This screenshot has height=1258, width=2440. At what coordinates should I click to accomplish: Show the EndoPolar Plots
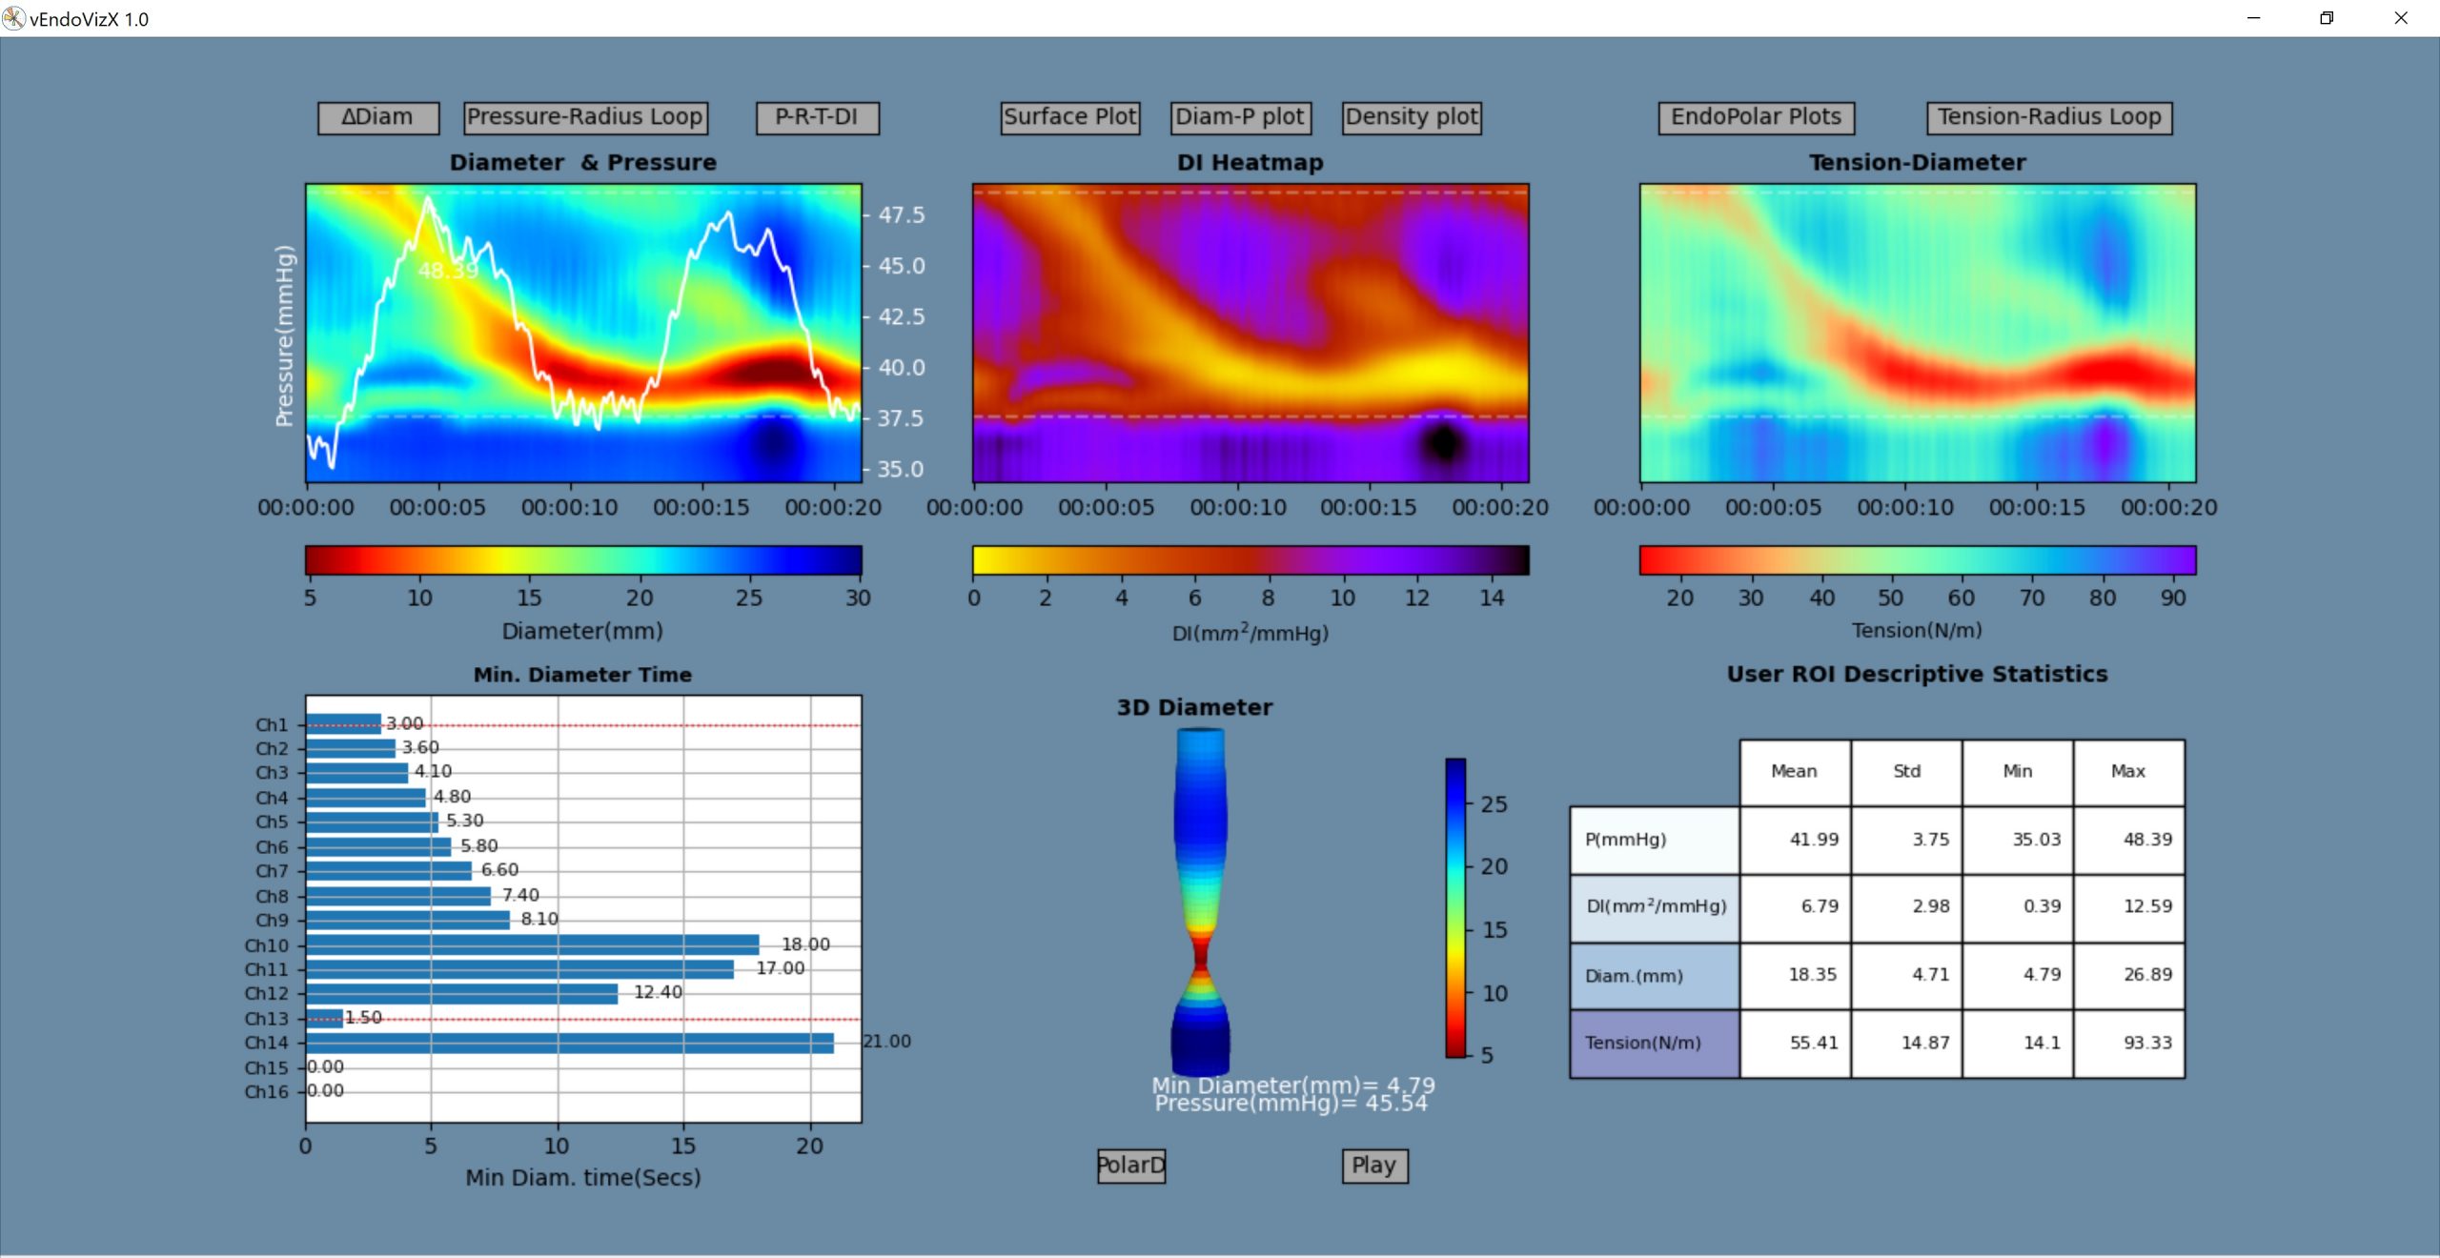click(x=1757, y=117)
